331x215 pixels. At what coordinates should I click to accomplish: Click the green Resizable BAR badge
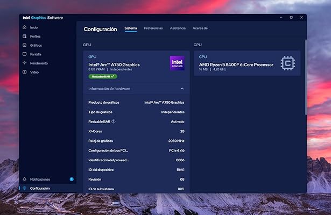coord(103,76)
